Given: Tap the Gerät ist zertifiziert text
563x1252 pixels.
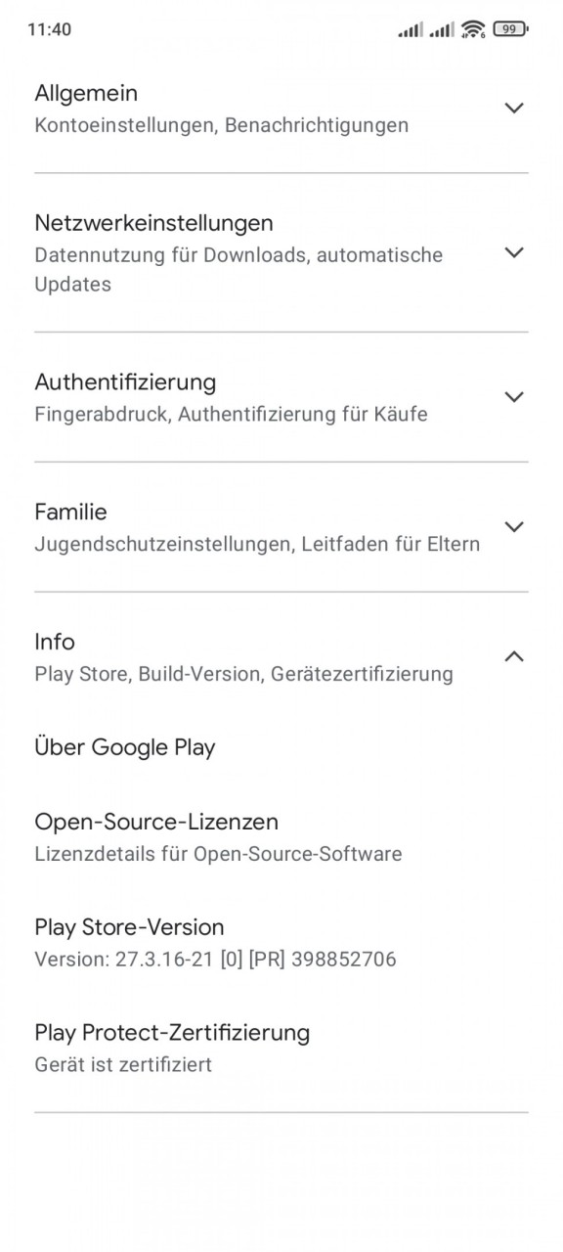Looking at the screenshot, I should 123,1064.
